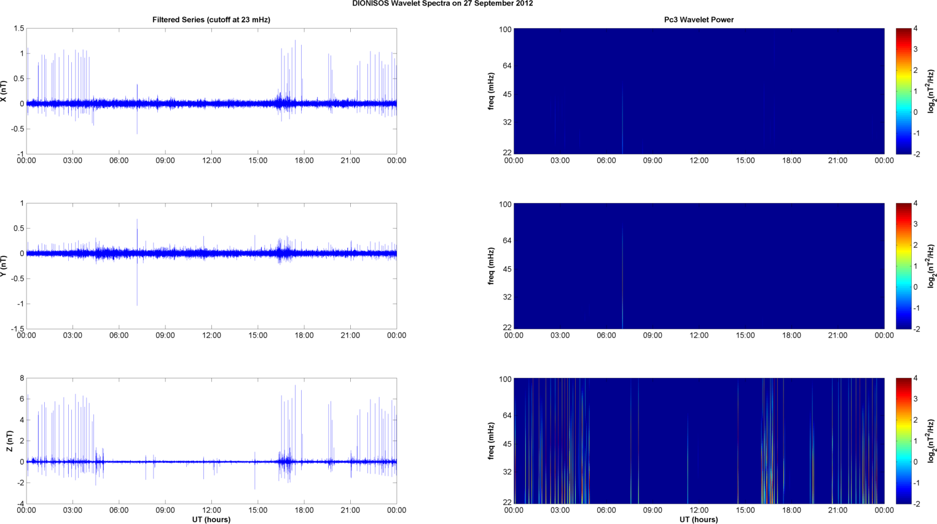
Task: Click the 0 tick on Y colorbar
Action: (x=915, y=287)
